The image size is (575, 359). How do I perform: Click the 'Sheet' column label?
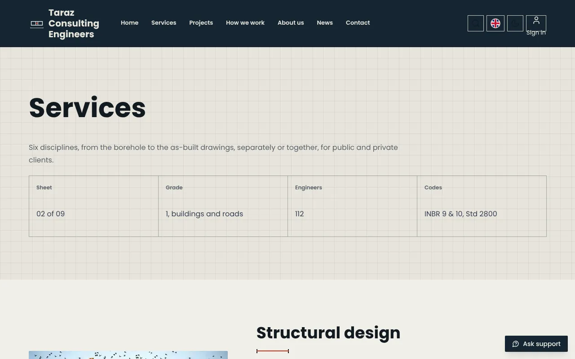(x=44, y=188)
